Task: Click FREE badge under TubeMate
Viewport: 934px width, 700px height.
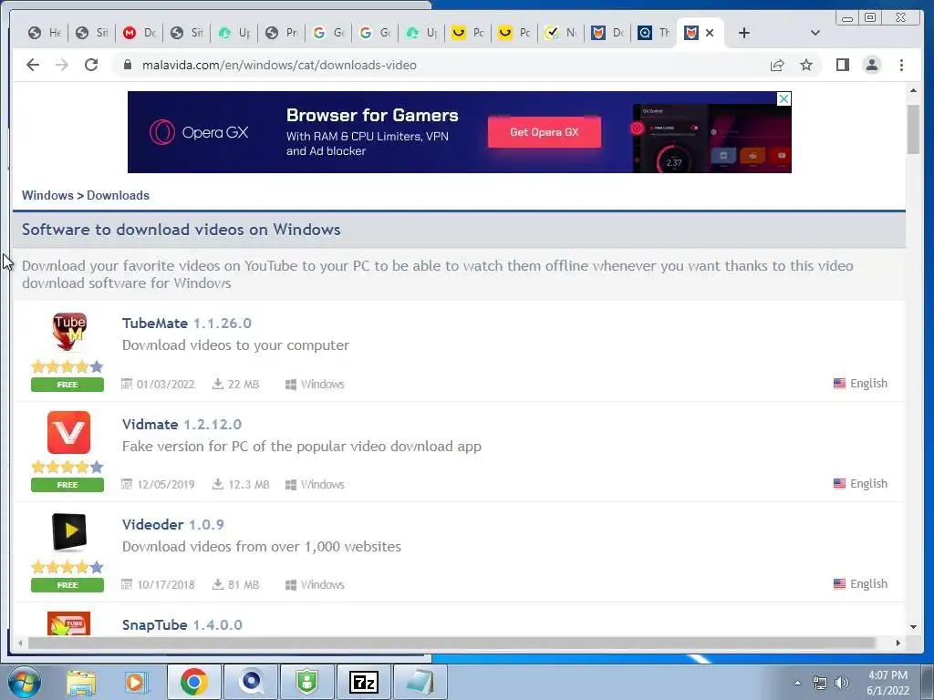Action: [x=67, y=385]
